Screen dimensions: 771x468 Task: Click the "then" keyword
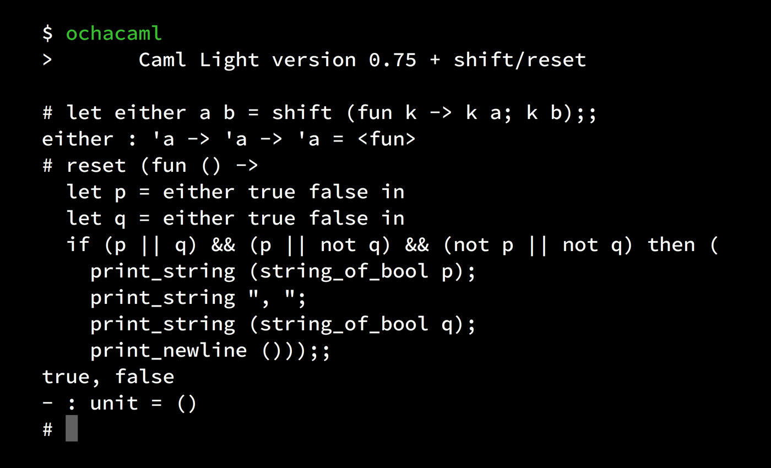click(671, 244)
